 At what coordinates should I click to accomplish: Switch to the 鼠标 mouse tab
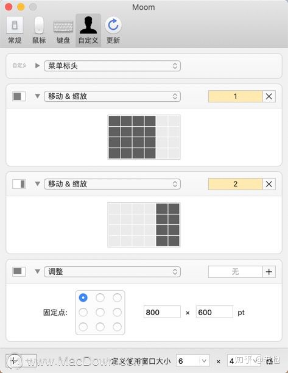39,30
